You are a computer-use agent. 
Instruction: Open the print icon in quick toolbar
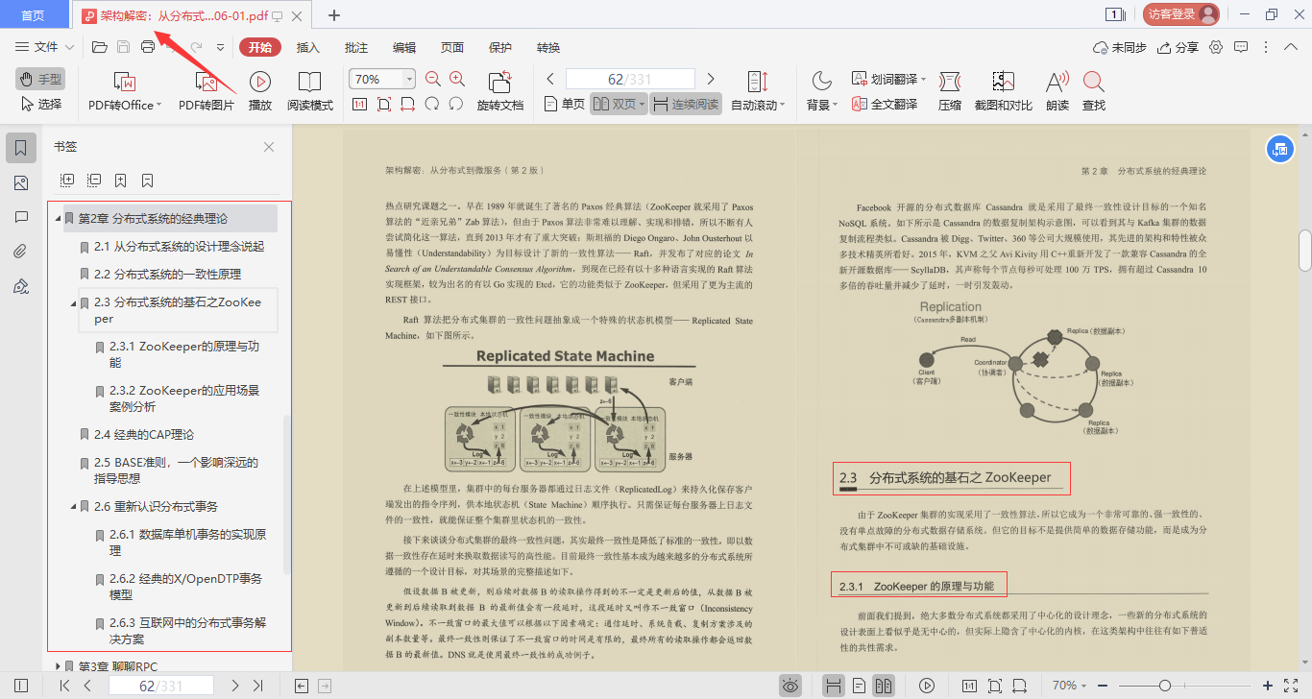pos(148,47)
